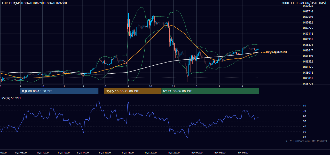Screen dimensions: 330x155
Task: Click the 06:00 label on the bottom time axis
Action: [3, 152]
